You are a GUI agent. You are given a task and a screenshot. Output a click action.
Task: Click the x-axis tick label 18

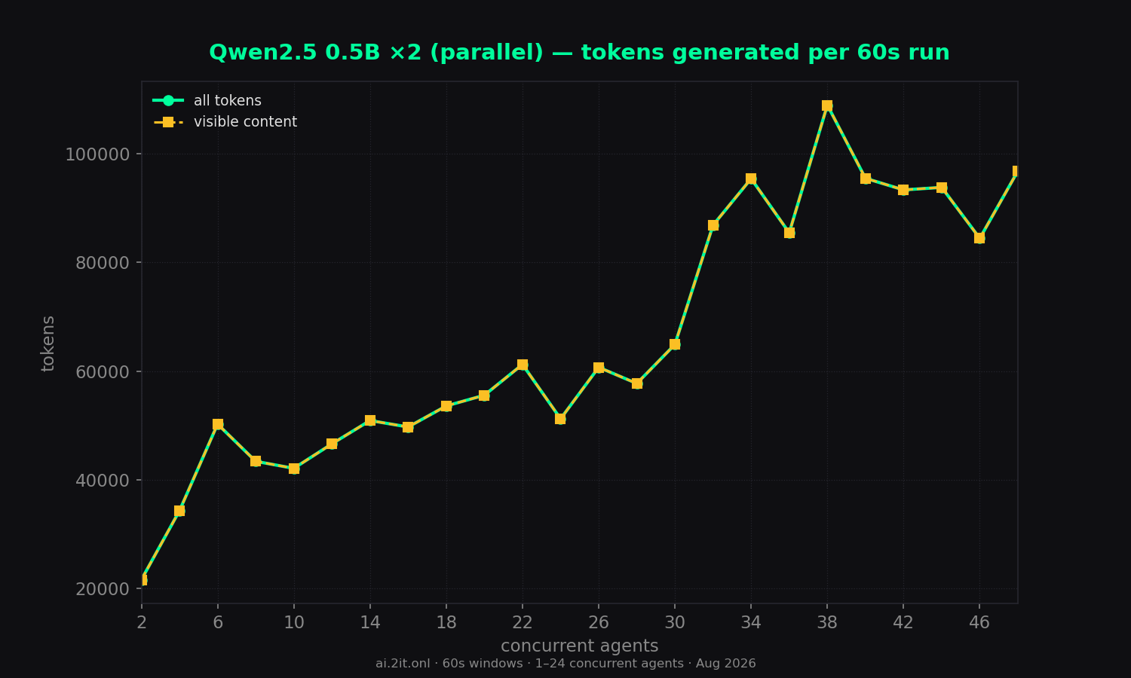pos(446,623)
